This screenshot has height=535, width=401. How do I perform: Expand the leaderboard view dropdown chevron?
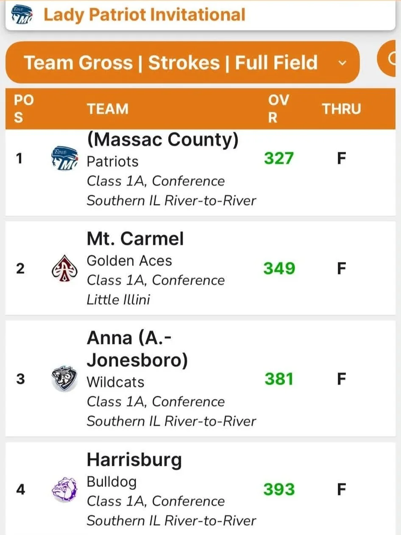[342, 63]
